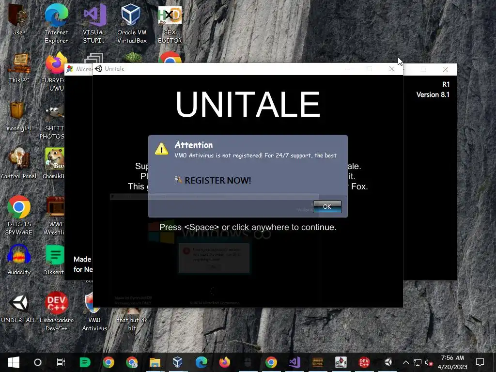Close the background Micro... window
The width and height of the screenshot is (496, 372).
point(446,69)
